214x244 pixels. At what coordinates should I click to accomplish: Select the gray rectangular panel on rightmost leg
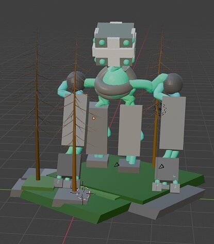point(173,123)
